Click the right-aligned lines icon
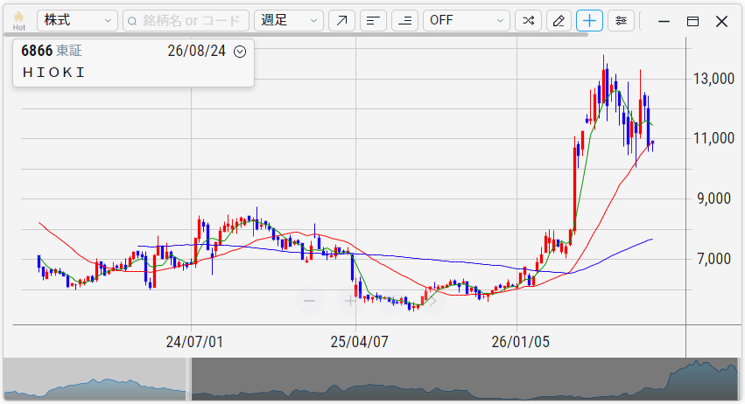 tap(404, 20)
